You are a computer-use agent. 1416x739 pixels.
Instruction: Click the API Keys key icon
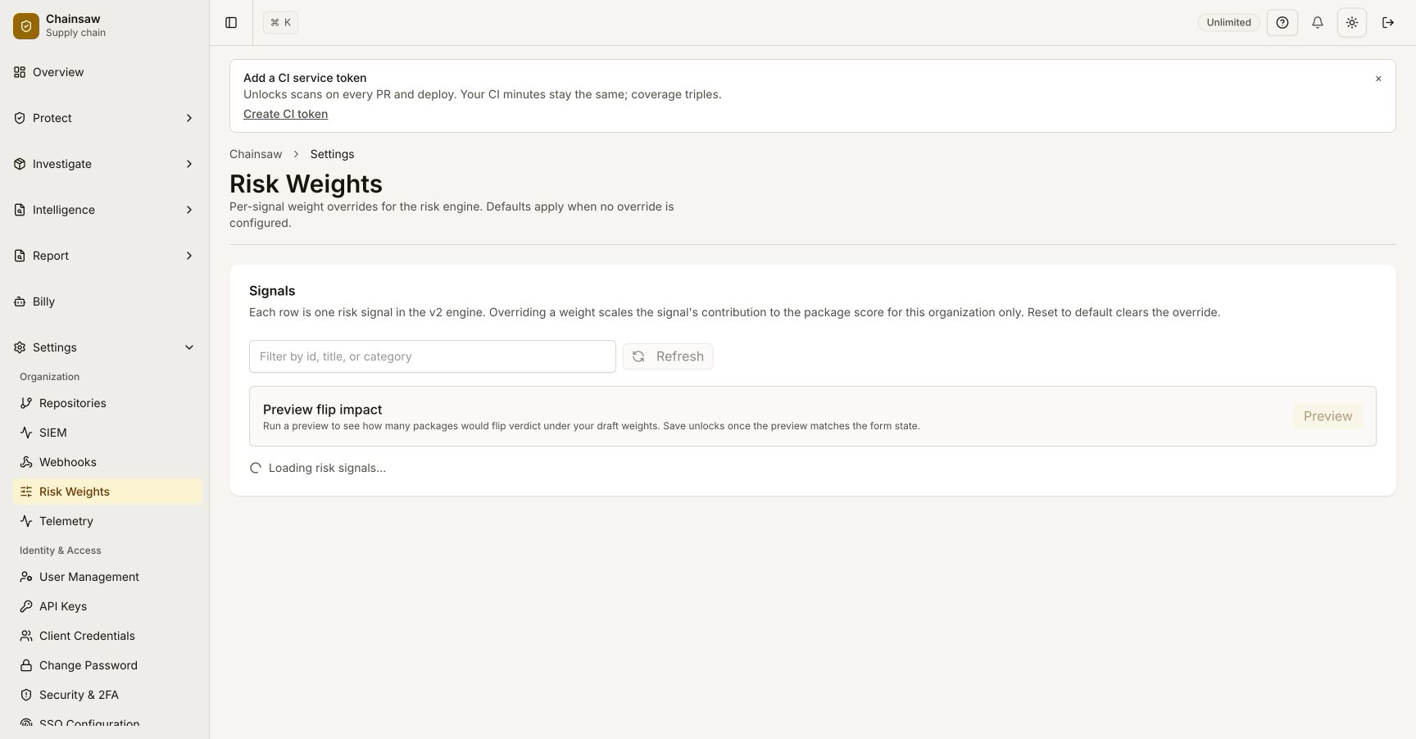[26, 606]
